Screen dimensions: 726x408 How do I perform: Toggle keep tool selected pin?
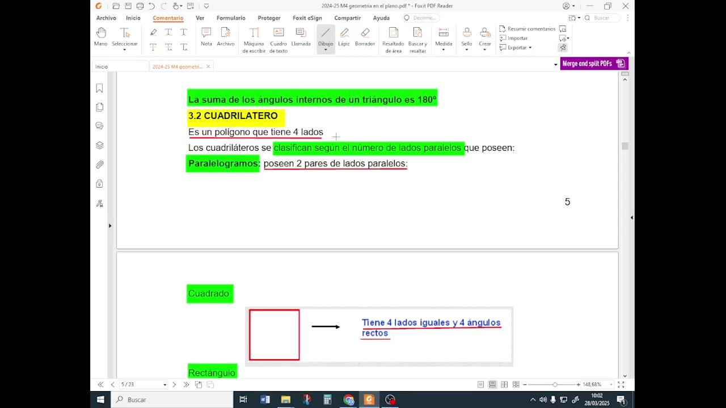[563, 48]
